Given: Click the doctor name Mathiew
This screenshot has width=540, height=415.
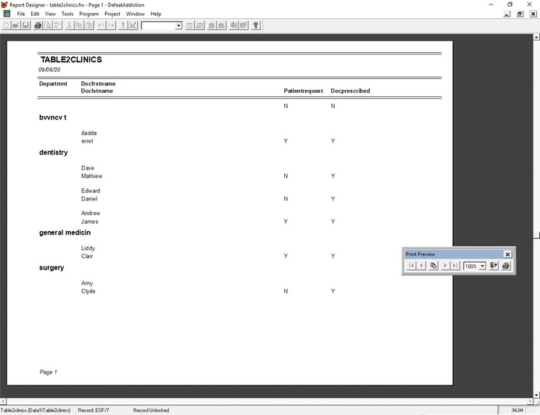Looking at the screenshot, I should click(91, 176).
